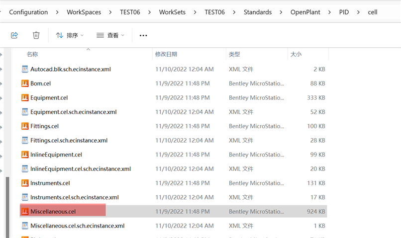
Task: Click the Autocad.blk.sch.ecinstance.xml file icon
Action: 25,69
